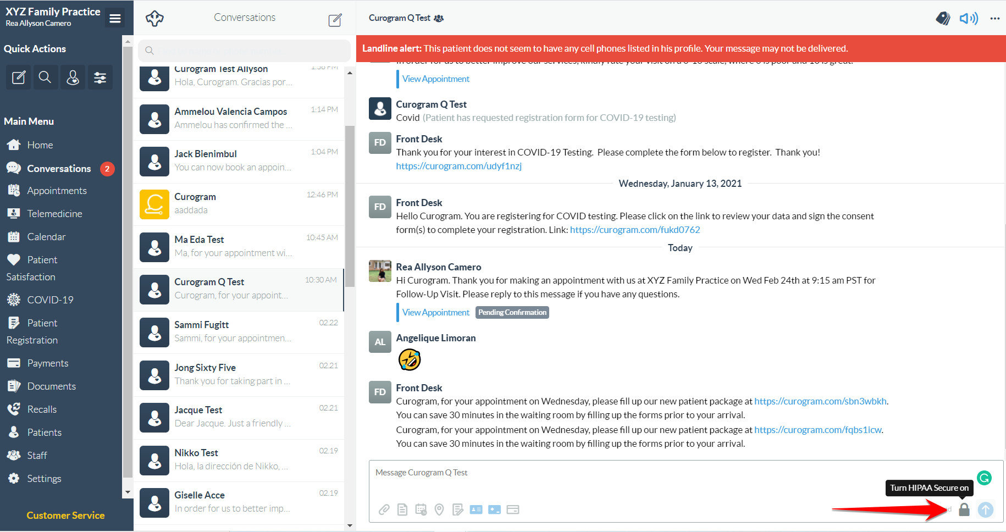Click the View Appointment link
Viewport: 1006px width, 532px height.
pyautogui.click(x=435, y=312)
